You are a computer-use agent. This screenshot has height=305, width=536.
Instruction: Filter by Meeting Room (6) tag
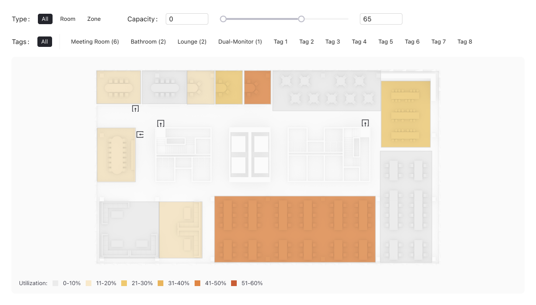(x=95, y=42)
